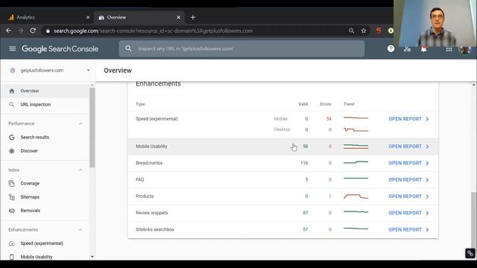Image resolution: width=477 pixels, height=268 pixels.
Task: Click the Coverage pages icon
Action: click(12, 184)
